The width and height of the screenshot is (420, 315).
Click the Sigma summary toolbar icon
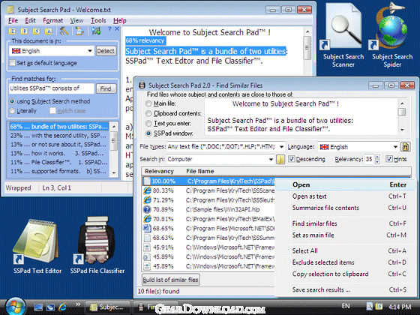pos(12,31)
